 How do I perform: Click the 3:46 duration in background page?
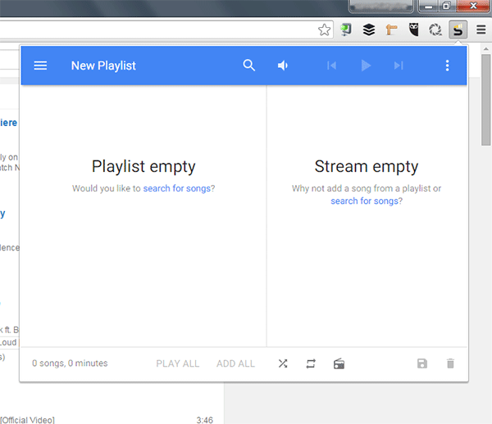pyautogui.click(x=204, y=420)
